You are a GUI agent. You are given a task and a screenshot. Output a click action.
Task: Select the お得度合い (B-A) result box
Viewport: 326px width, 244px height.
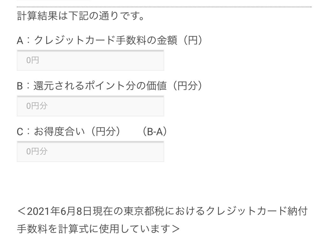(x=90, y=152)
